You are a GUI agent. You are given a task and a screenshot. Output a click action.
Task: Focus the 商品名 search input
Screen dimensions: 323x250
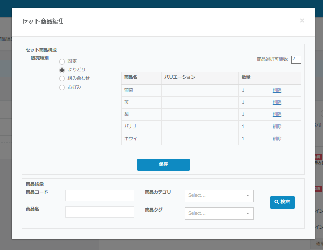click(x=100, y=212)
